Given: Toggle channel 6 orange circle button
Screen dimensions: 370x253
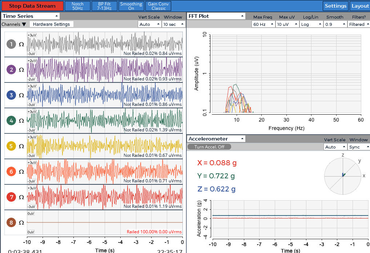Looking at the screenshot, I should click(11, 172).
